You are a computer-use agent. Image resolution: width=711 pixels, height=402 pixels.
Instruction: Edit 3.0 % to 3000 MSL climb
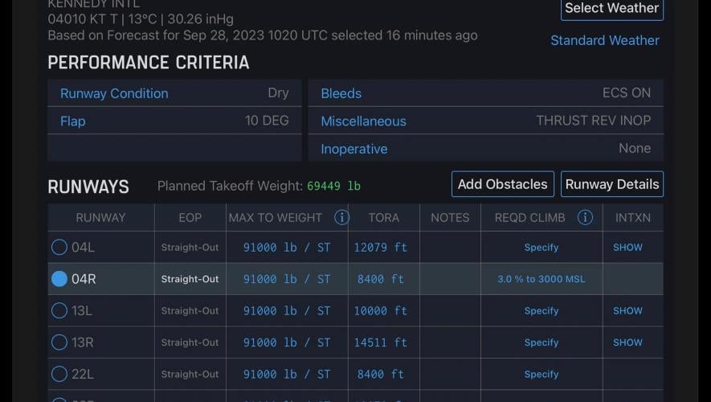point(541,279)
